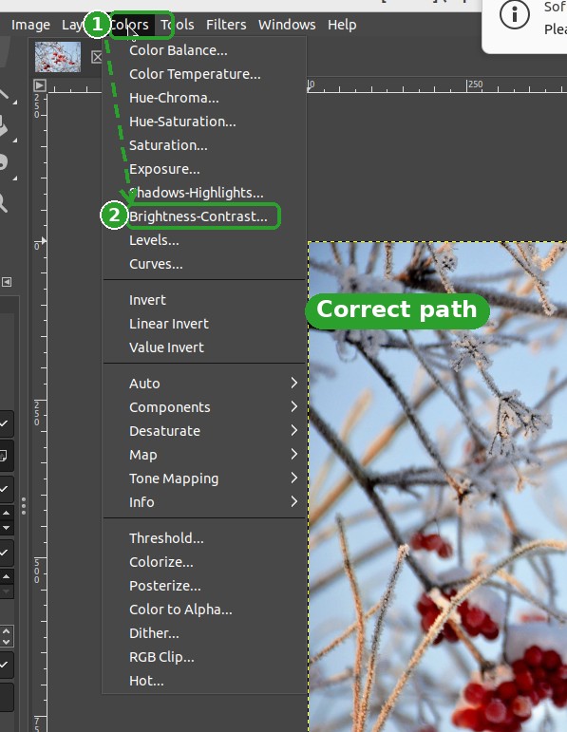Click the vertical ruler beside the canvas
The image size is (567, 732).
(40, 412)
